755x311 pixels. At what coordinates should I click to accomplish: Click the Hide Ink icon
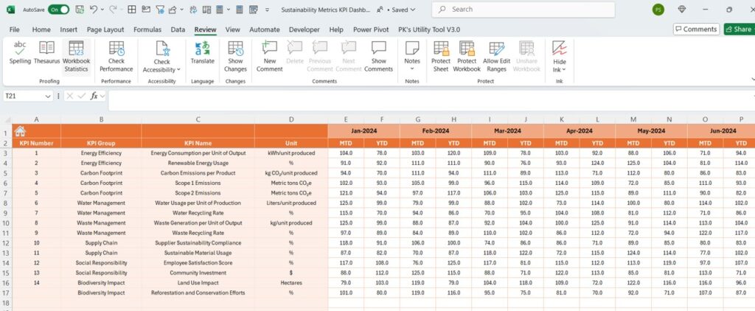tap(560, 49)
